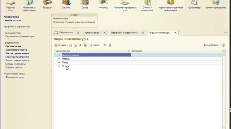This screenshot has width=231, height=129.
Task: Click Помощник создания нового контрагента
Action: click(x=74, y=22)
